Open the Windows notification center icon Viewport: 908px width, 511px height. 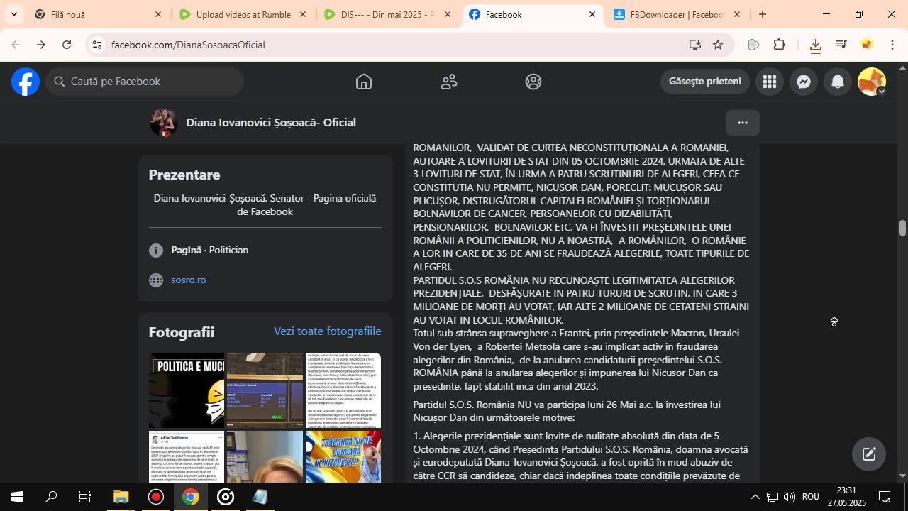(885, 497)
